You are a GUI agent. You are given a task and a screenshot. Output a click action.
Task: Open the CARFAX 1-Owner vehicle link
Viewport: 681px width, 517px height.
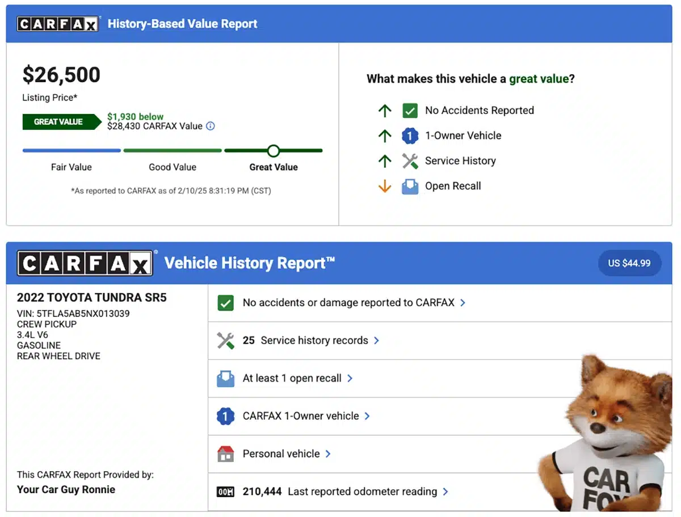coord(301,416)
